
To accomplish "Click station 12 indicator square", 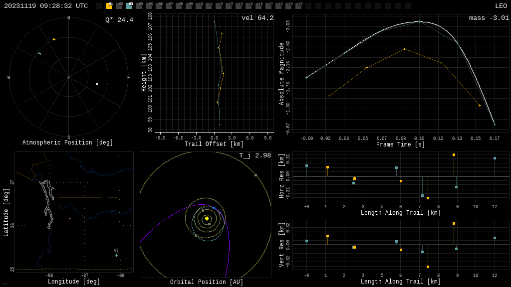I will tap(219, 6).
